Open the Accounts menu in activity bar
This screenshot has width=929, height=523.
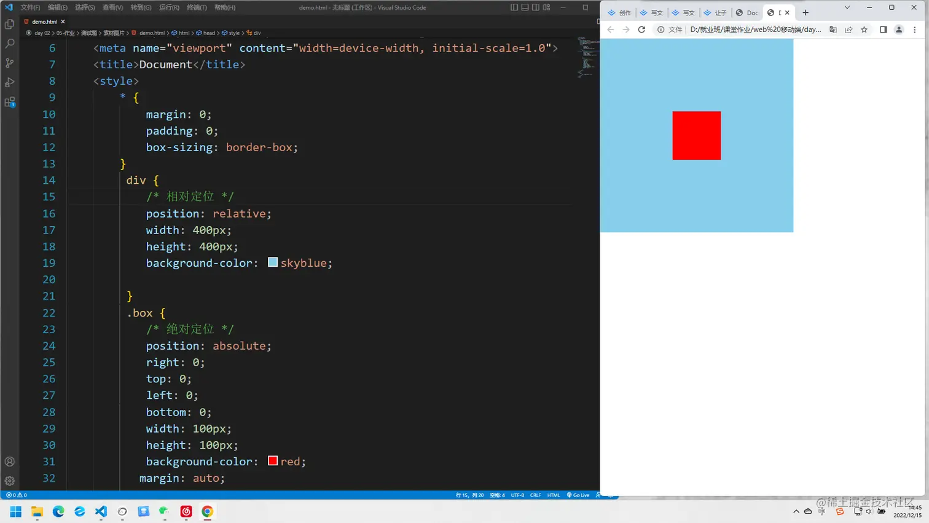coord(9,462)
